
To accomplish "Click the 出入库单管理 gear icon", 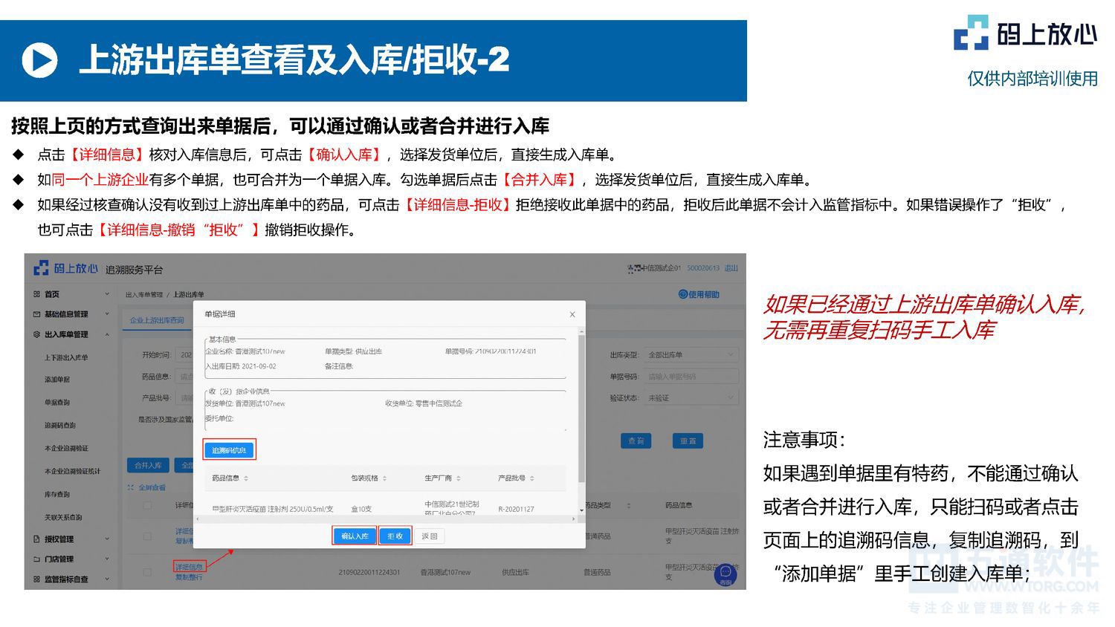I will coord(36,334).
